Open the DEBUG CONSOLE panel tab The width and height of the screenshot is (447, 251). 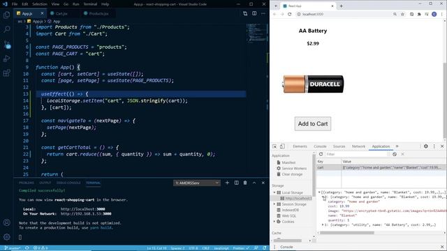point(68,183)
